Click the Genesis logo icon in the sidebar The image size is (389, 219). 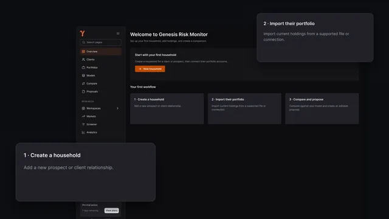coord(83,33)
